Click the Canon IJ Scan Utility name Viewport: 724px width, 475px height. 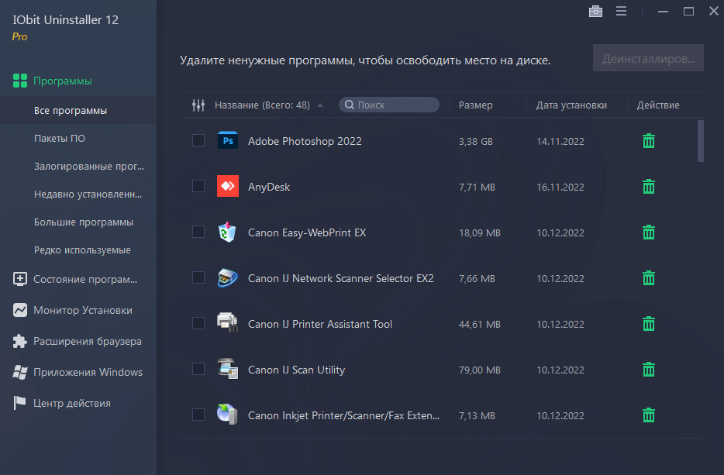pos(296,370)
